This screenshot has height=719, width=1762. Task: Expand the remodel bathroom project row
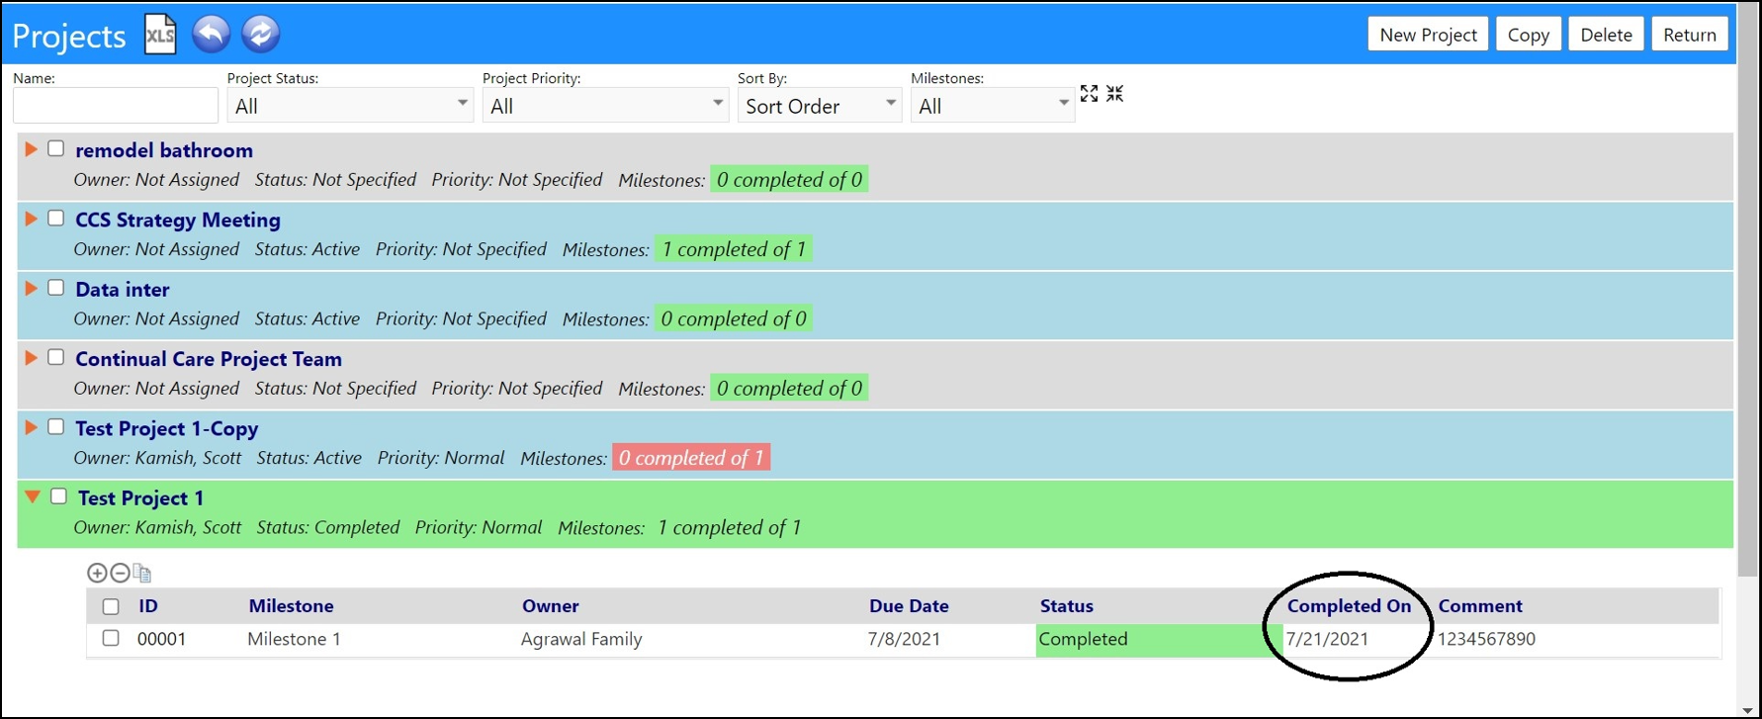[32, 149]
